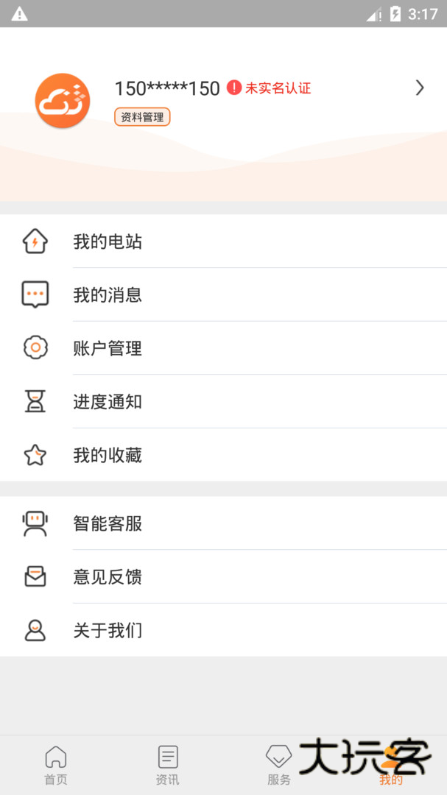Click the orange cloud avatar image
Image resolution: width=447 pixels, height=795 pixels.
62,101
